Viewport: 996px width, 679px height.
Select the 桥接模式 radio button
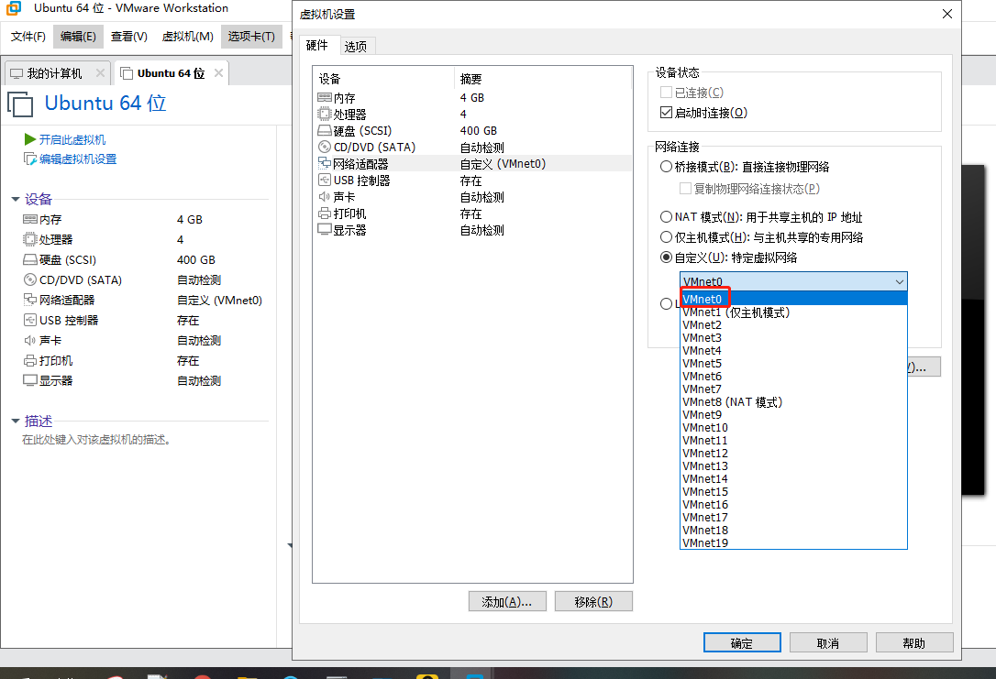click(x=664, y=168)
